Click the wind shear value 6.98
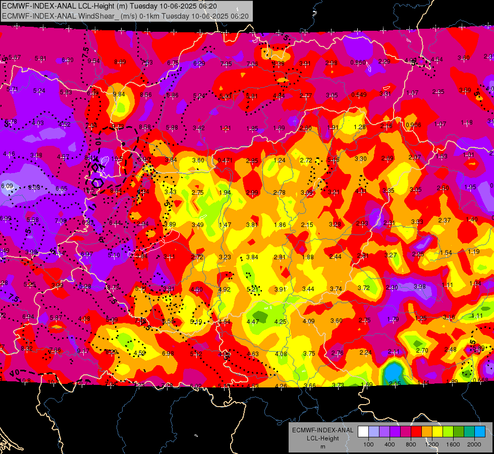Image resolution: width=494 pixels, height=454 pixels. coord(168,354)
